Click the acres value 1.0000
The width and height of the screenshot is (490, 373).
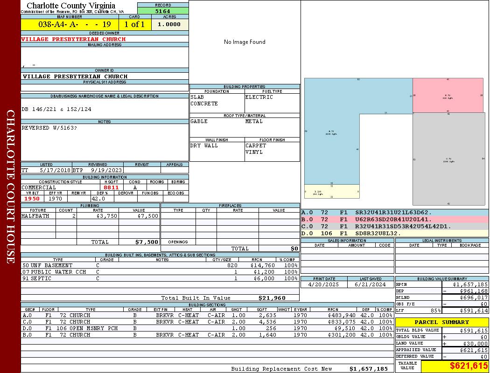[x=169, y=24]
